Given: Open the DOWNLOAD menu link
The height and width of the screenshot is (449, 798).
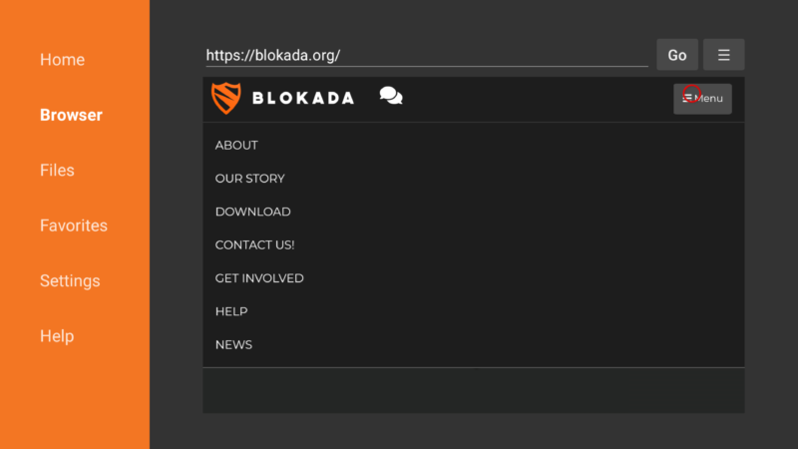Looking at the screenshot, I should [253, 212].
